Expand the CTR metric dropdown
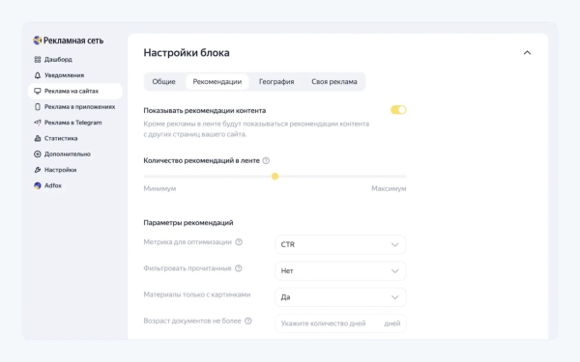This screenshot has width=580, height=362. click(x=340, y=244)
